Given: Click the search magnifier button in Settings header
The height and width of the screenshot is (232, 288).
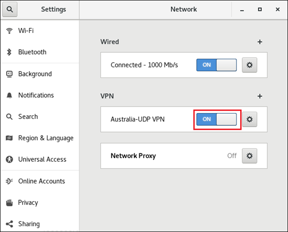Looking at the screenshot, I should 10,9.
